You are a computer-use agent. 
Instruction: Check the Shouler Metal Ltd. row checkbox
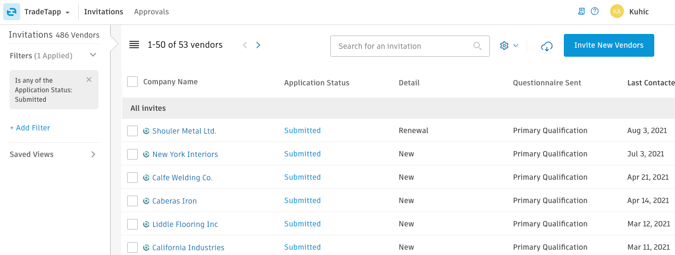coord(132,131)
